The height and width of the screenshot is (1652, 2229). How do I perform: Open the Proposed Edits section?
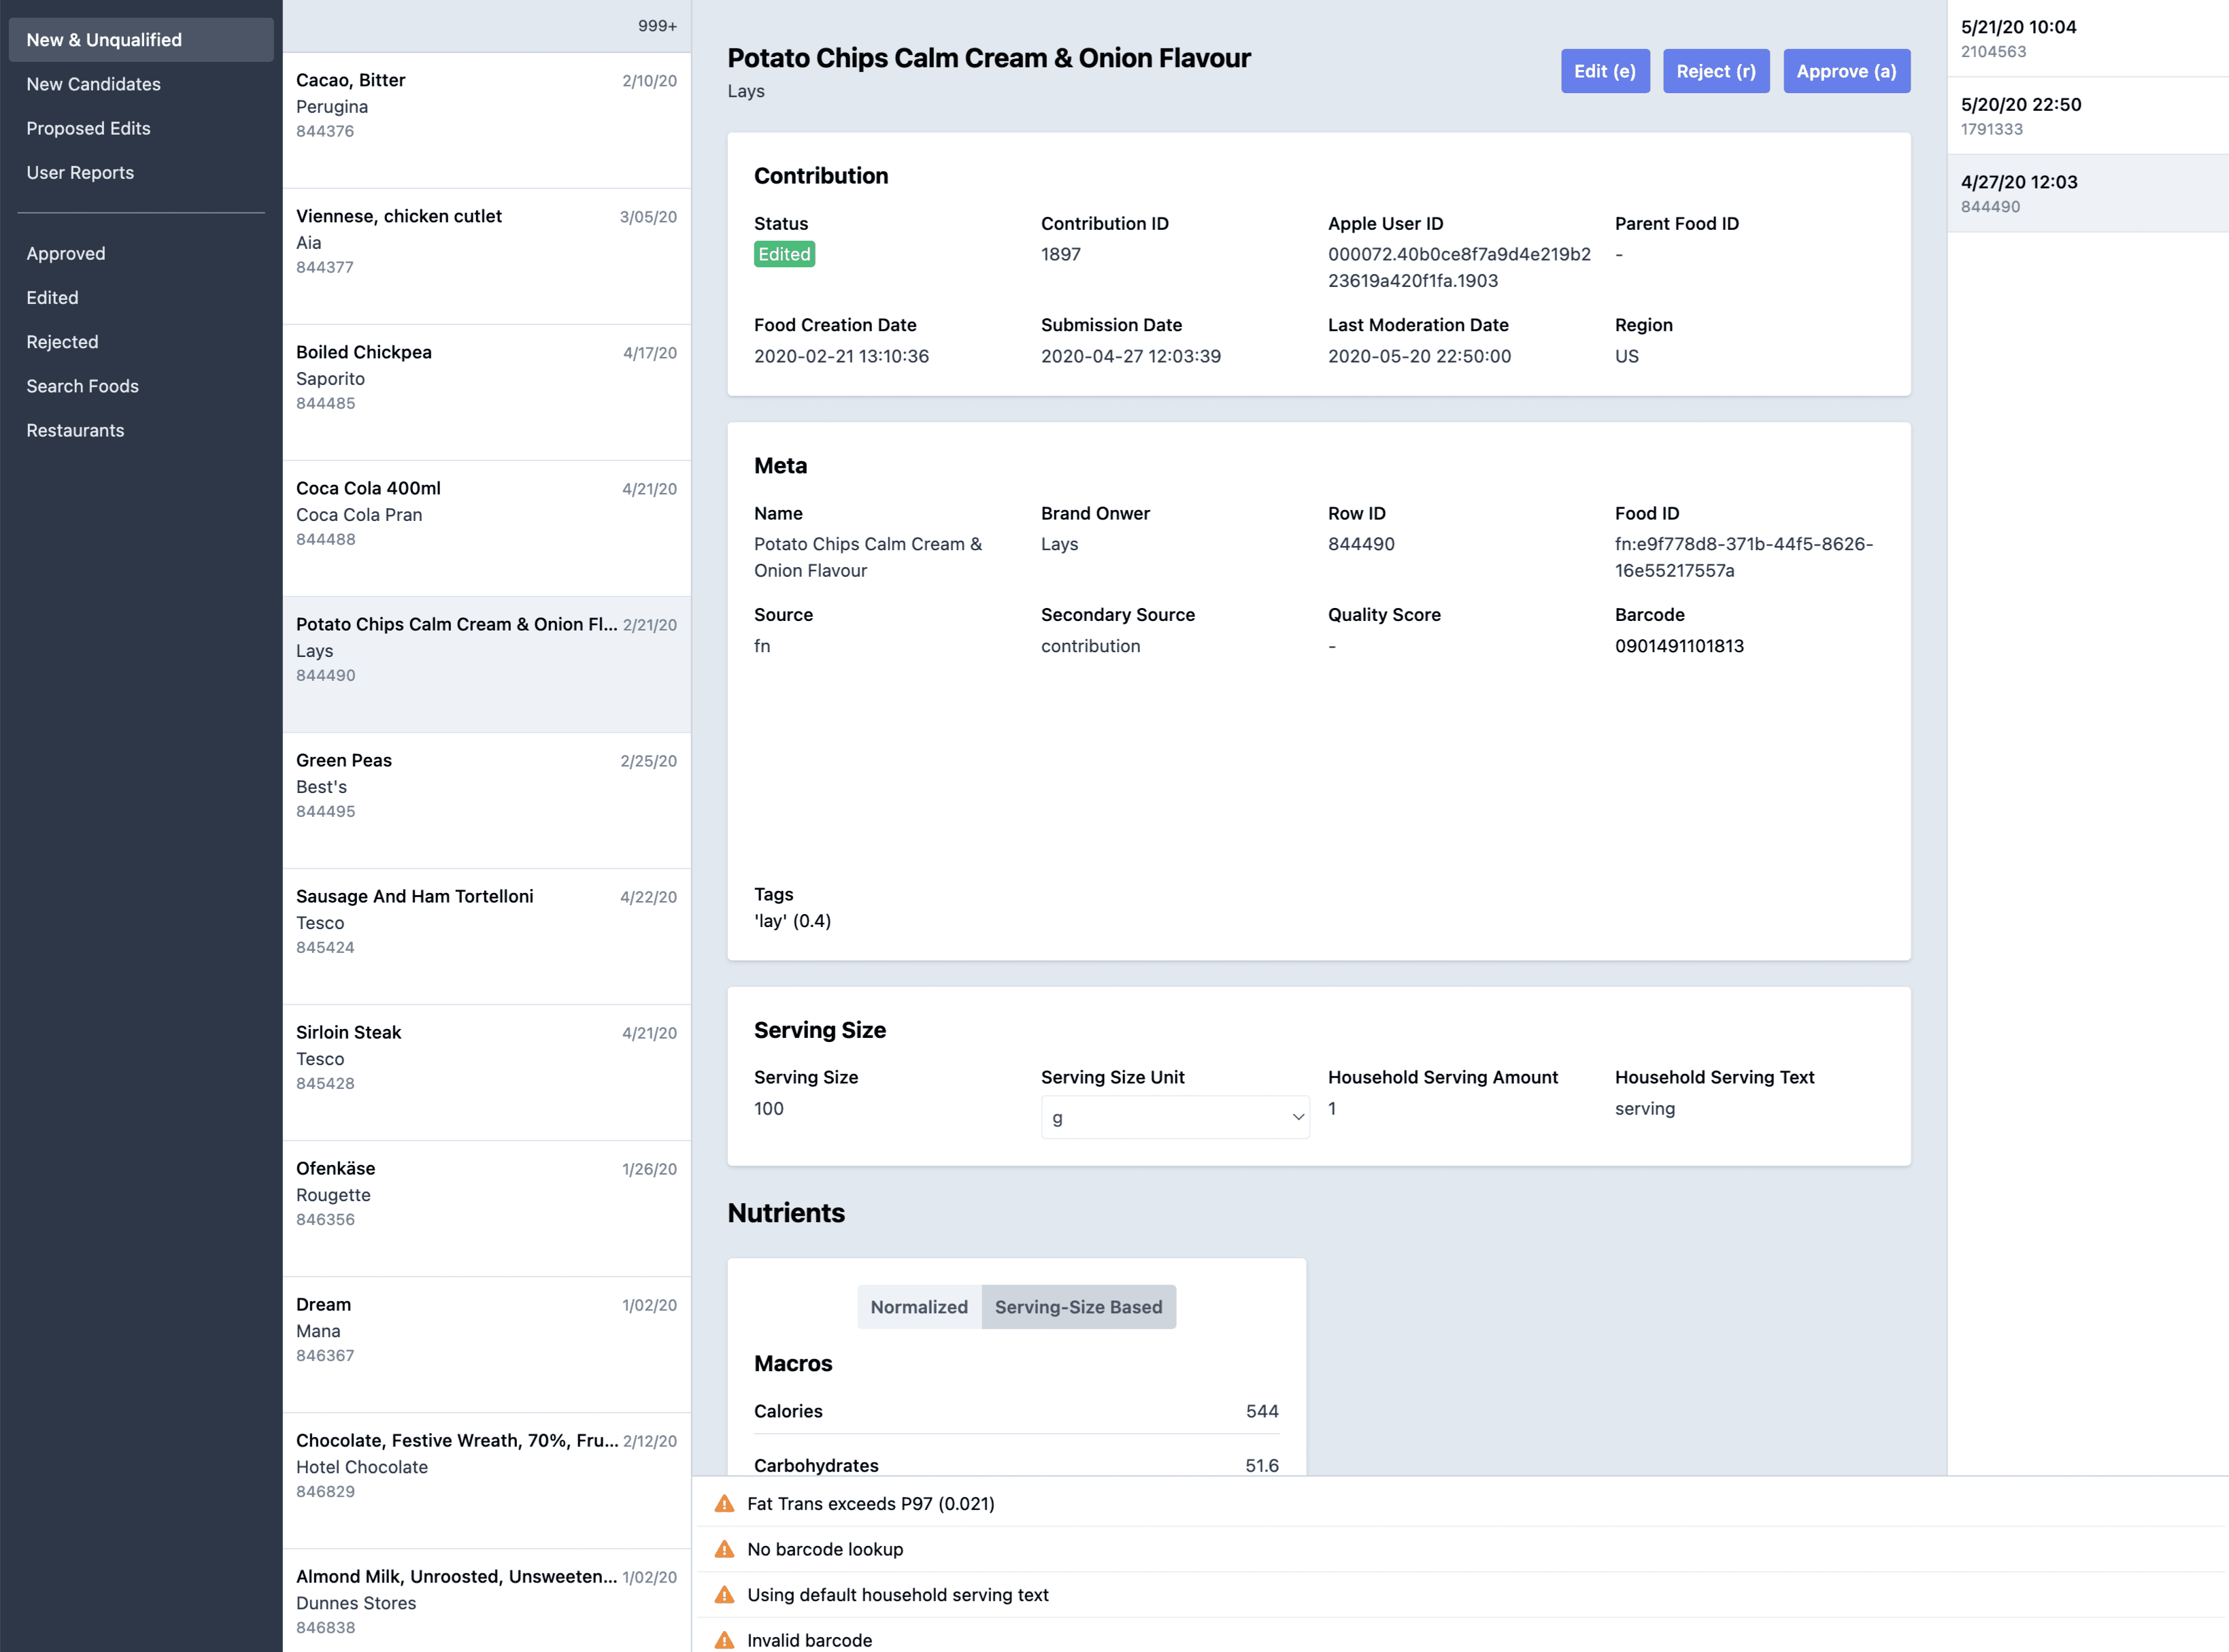pyautogui.click(x=88, y=128)
